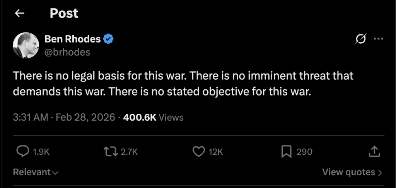Click the Grok icon on the post

[360, 39]
